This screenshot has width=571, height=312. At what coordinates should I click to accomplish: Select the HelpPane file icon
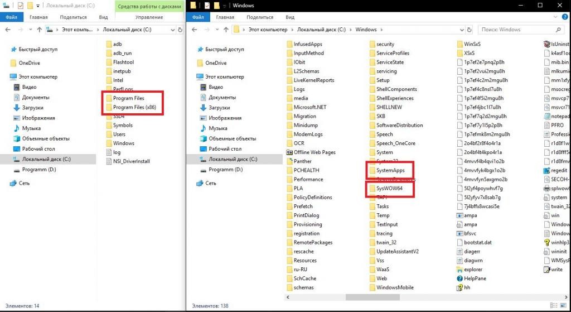point(460,279)
